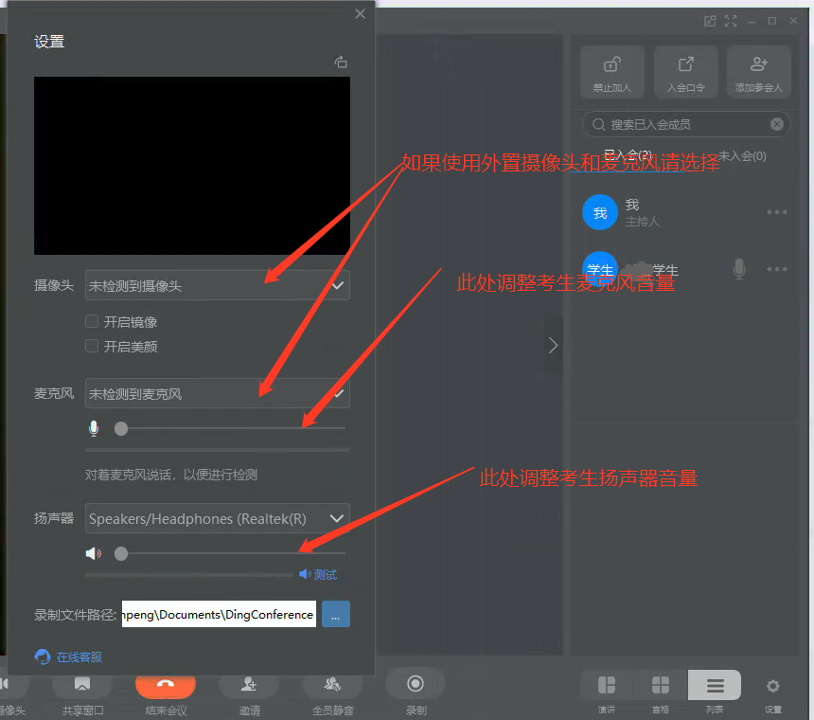Toggle the student's microphone icon
This screenshot has width=814, height=720.
[739, 270]
